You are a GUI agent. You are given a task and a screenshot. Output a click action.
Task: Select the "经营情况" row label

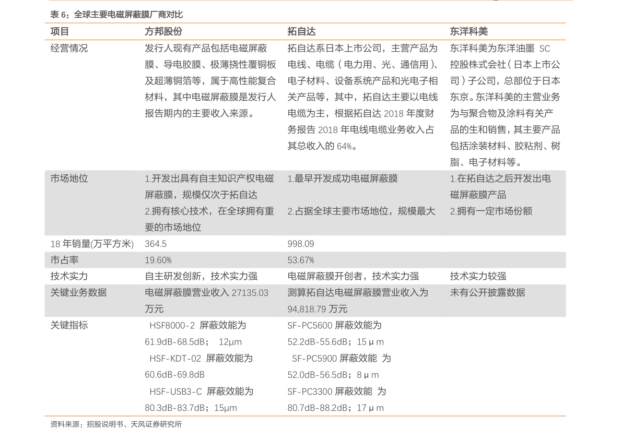point(69,49)
